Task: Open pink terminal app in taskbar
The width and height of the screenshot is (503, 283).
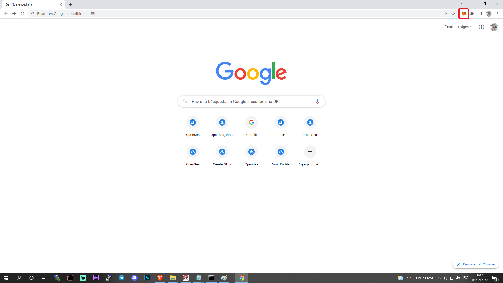Action: pyautogui.click(x=70, y=278)
